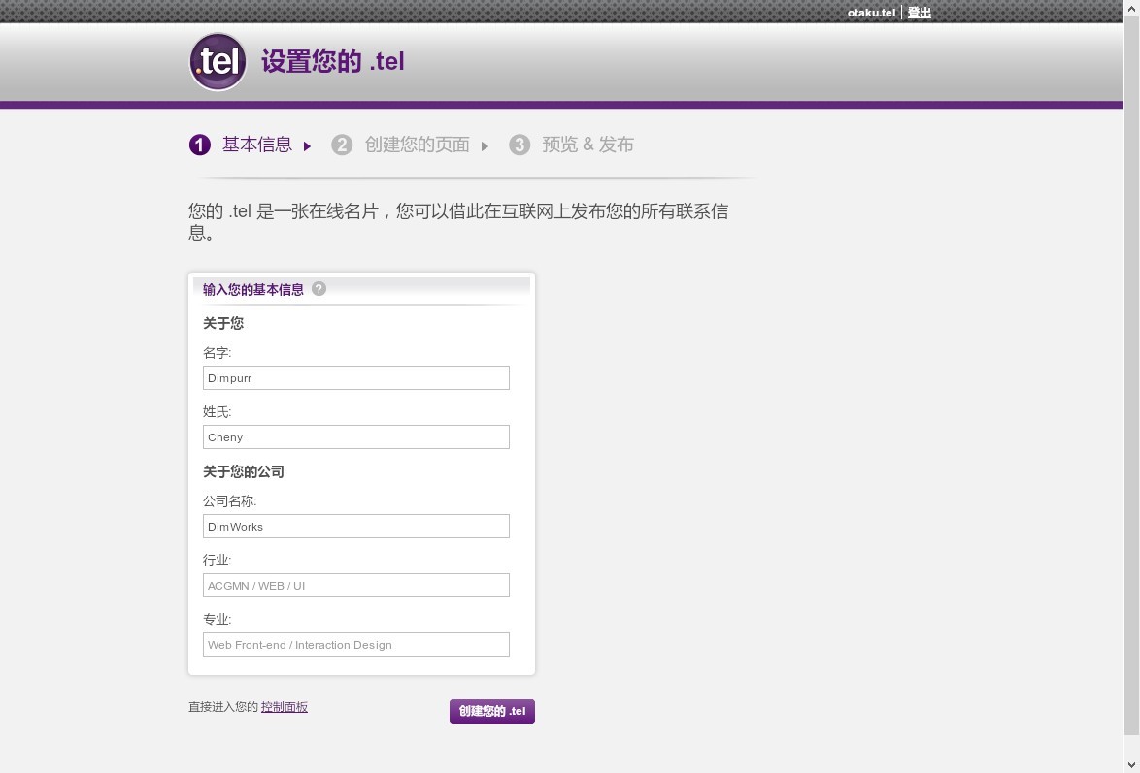
Task: Click the otaku.tel account link
Action: click(x=871, y=13)
